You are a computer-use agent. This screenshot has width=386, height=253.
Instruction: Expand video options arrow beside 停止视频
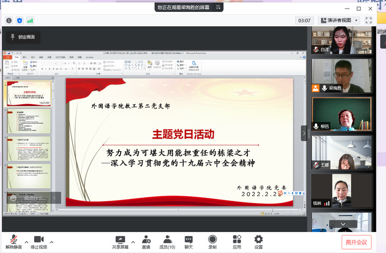point(51,239)
